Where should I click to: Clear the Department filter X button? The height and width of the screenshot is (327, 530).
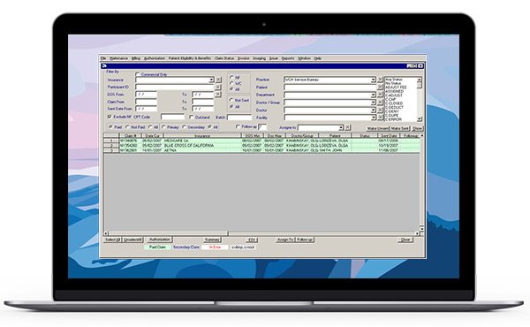[380, 95]
